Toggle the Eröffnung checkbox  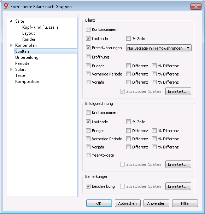[88, 57]
